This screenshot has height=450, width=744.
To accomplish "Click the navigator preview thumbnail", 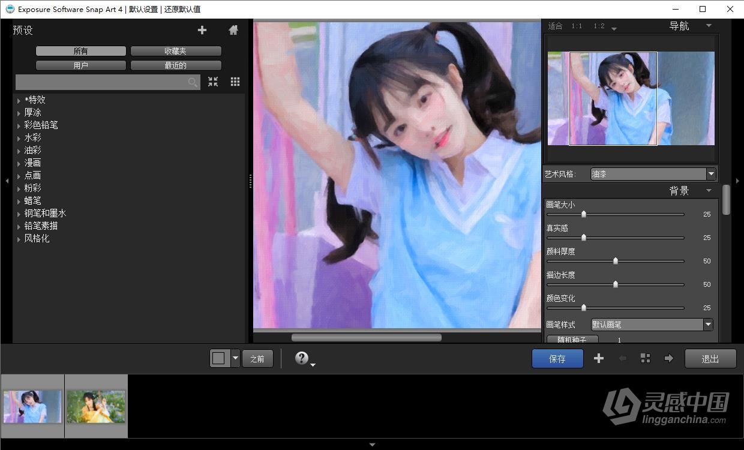I will pos(631,98).
